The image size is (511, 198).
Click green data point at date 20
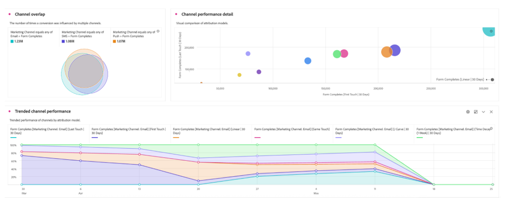[x=198, y=145]
